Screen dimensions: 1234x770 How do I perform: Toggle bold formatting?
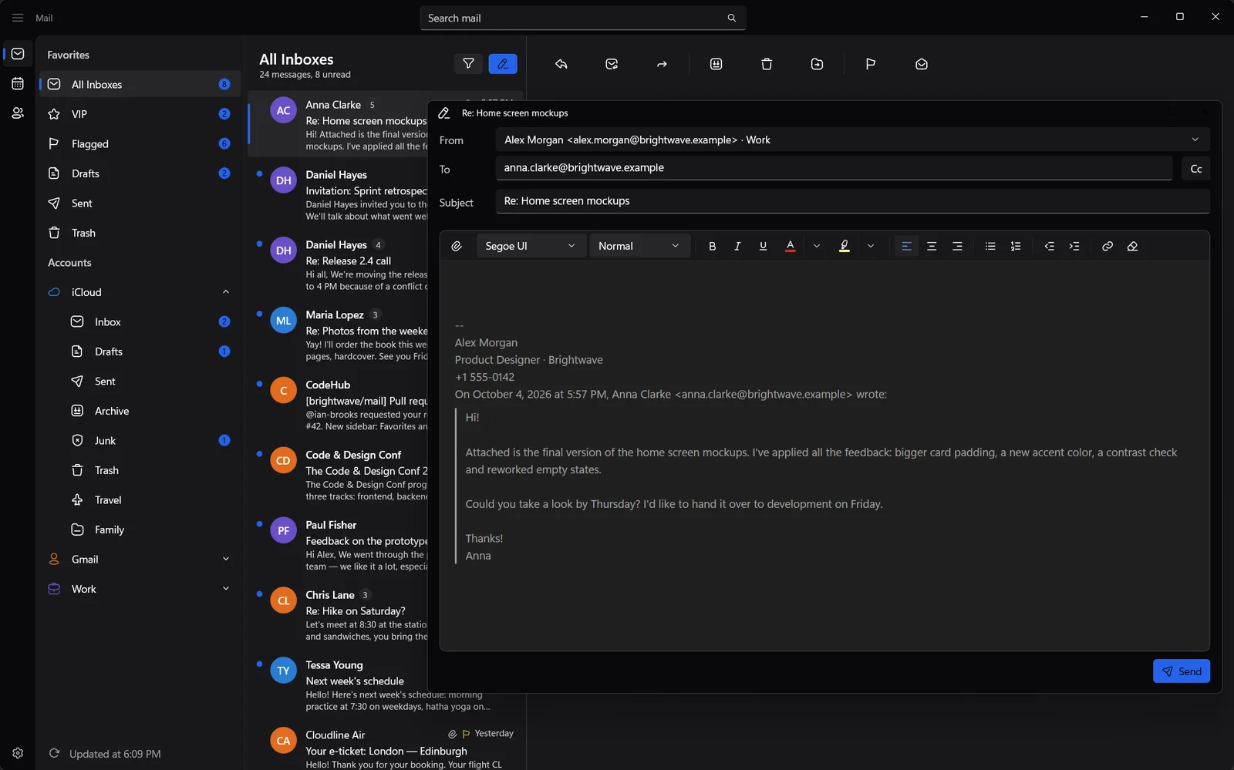tap(712, 246)
